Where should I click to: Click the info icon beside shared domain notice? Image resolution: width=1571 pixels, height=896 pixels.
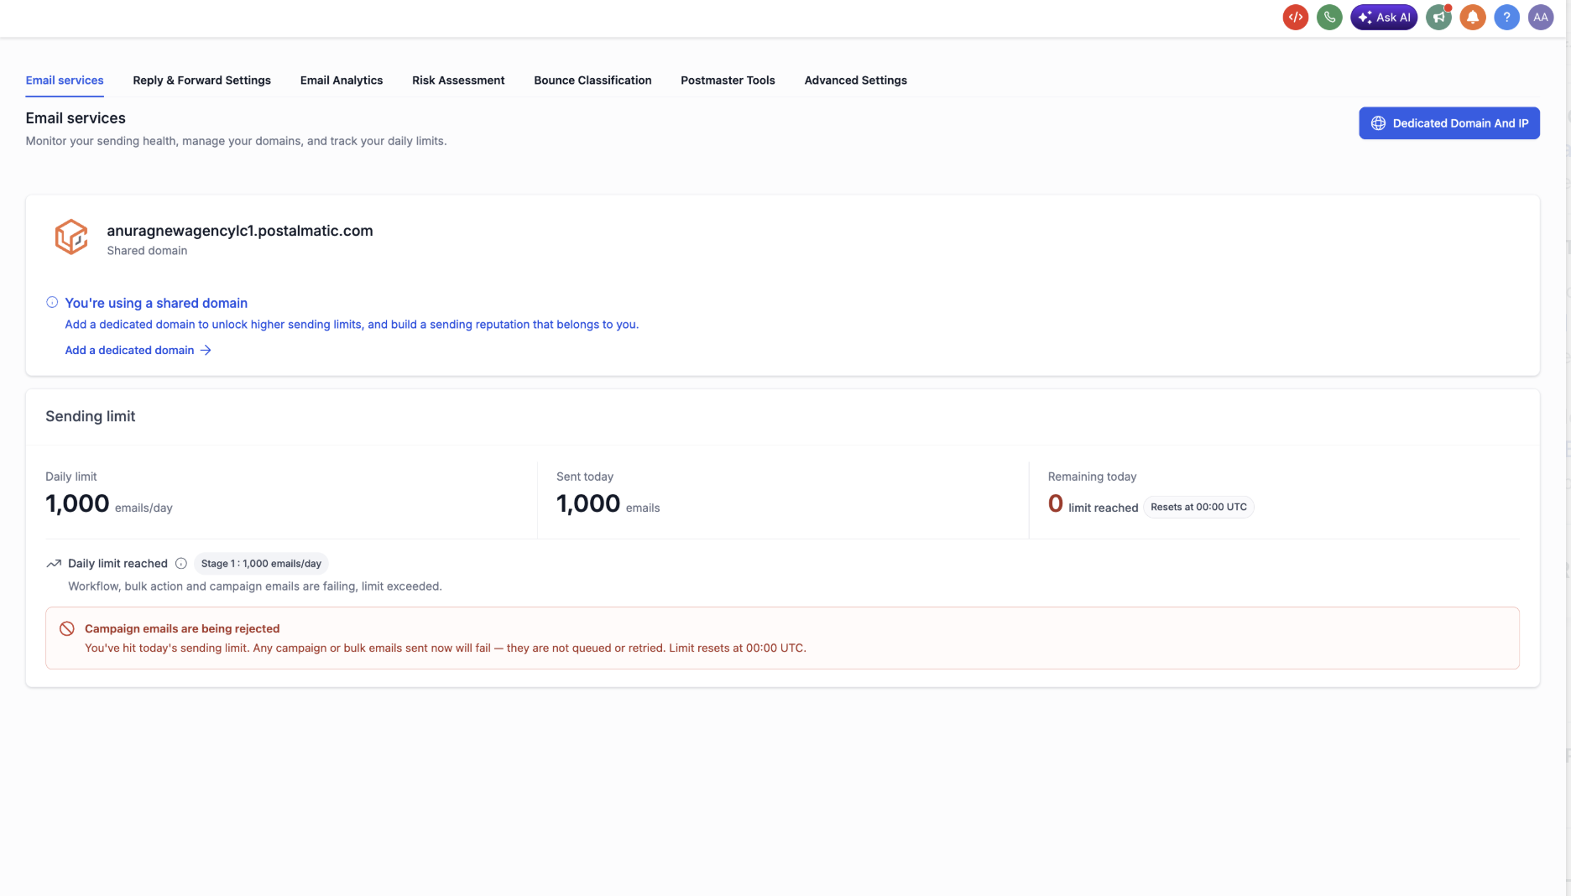(52, 302)
